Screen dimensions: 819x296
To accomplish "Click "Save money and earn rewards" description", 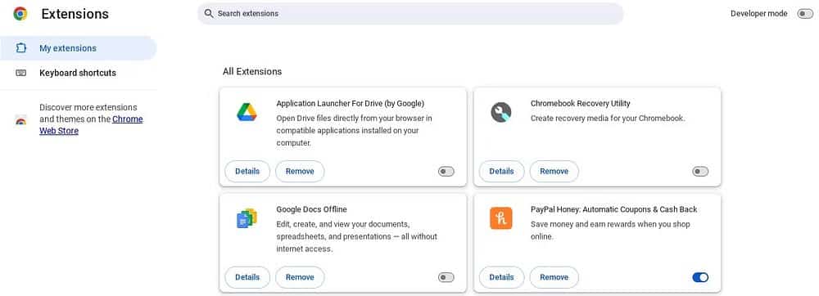I will pyautogui.click(x=610, y=231).
